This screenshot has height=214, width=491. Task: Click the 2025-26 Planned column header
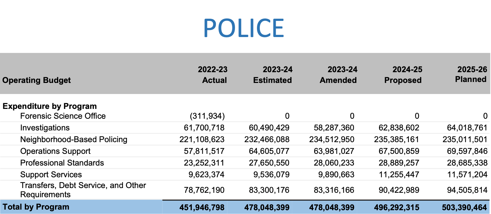point(471,74)
